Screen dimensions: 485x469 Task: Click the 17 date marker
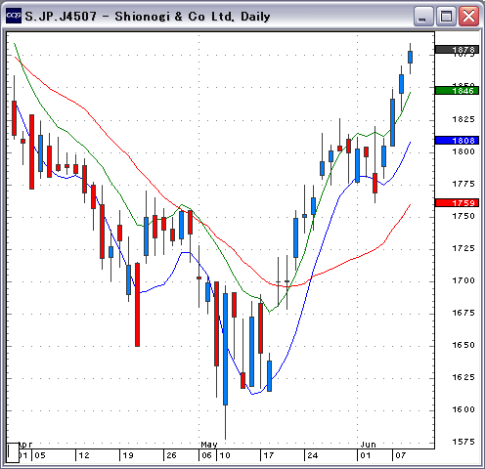coord(269,455)
